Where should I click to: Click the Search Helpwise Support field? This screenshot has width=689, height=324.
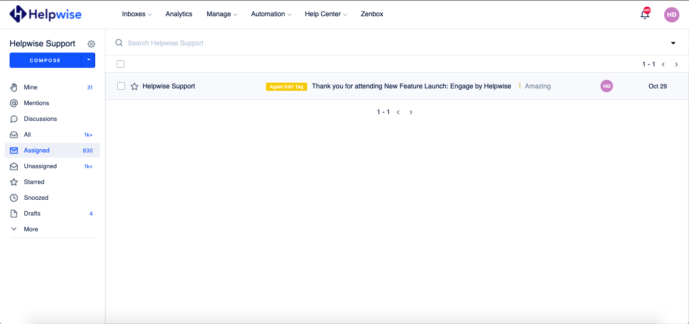point(166,43)
